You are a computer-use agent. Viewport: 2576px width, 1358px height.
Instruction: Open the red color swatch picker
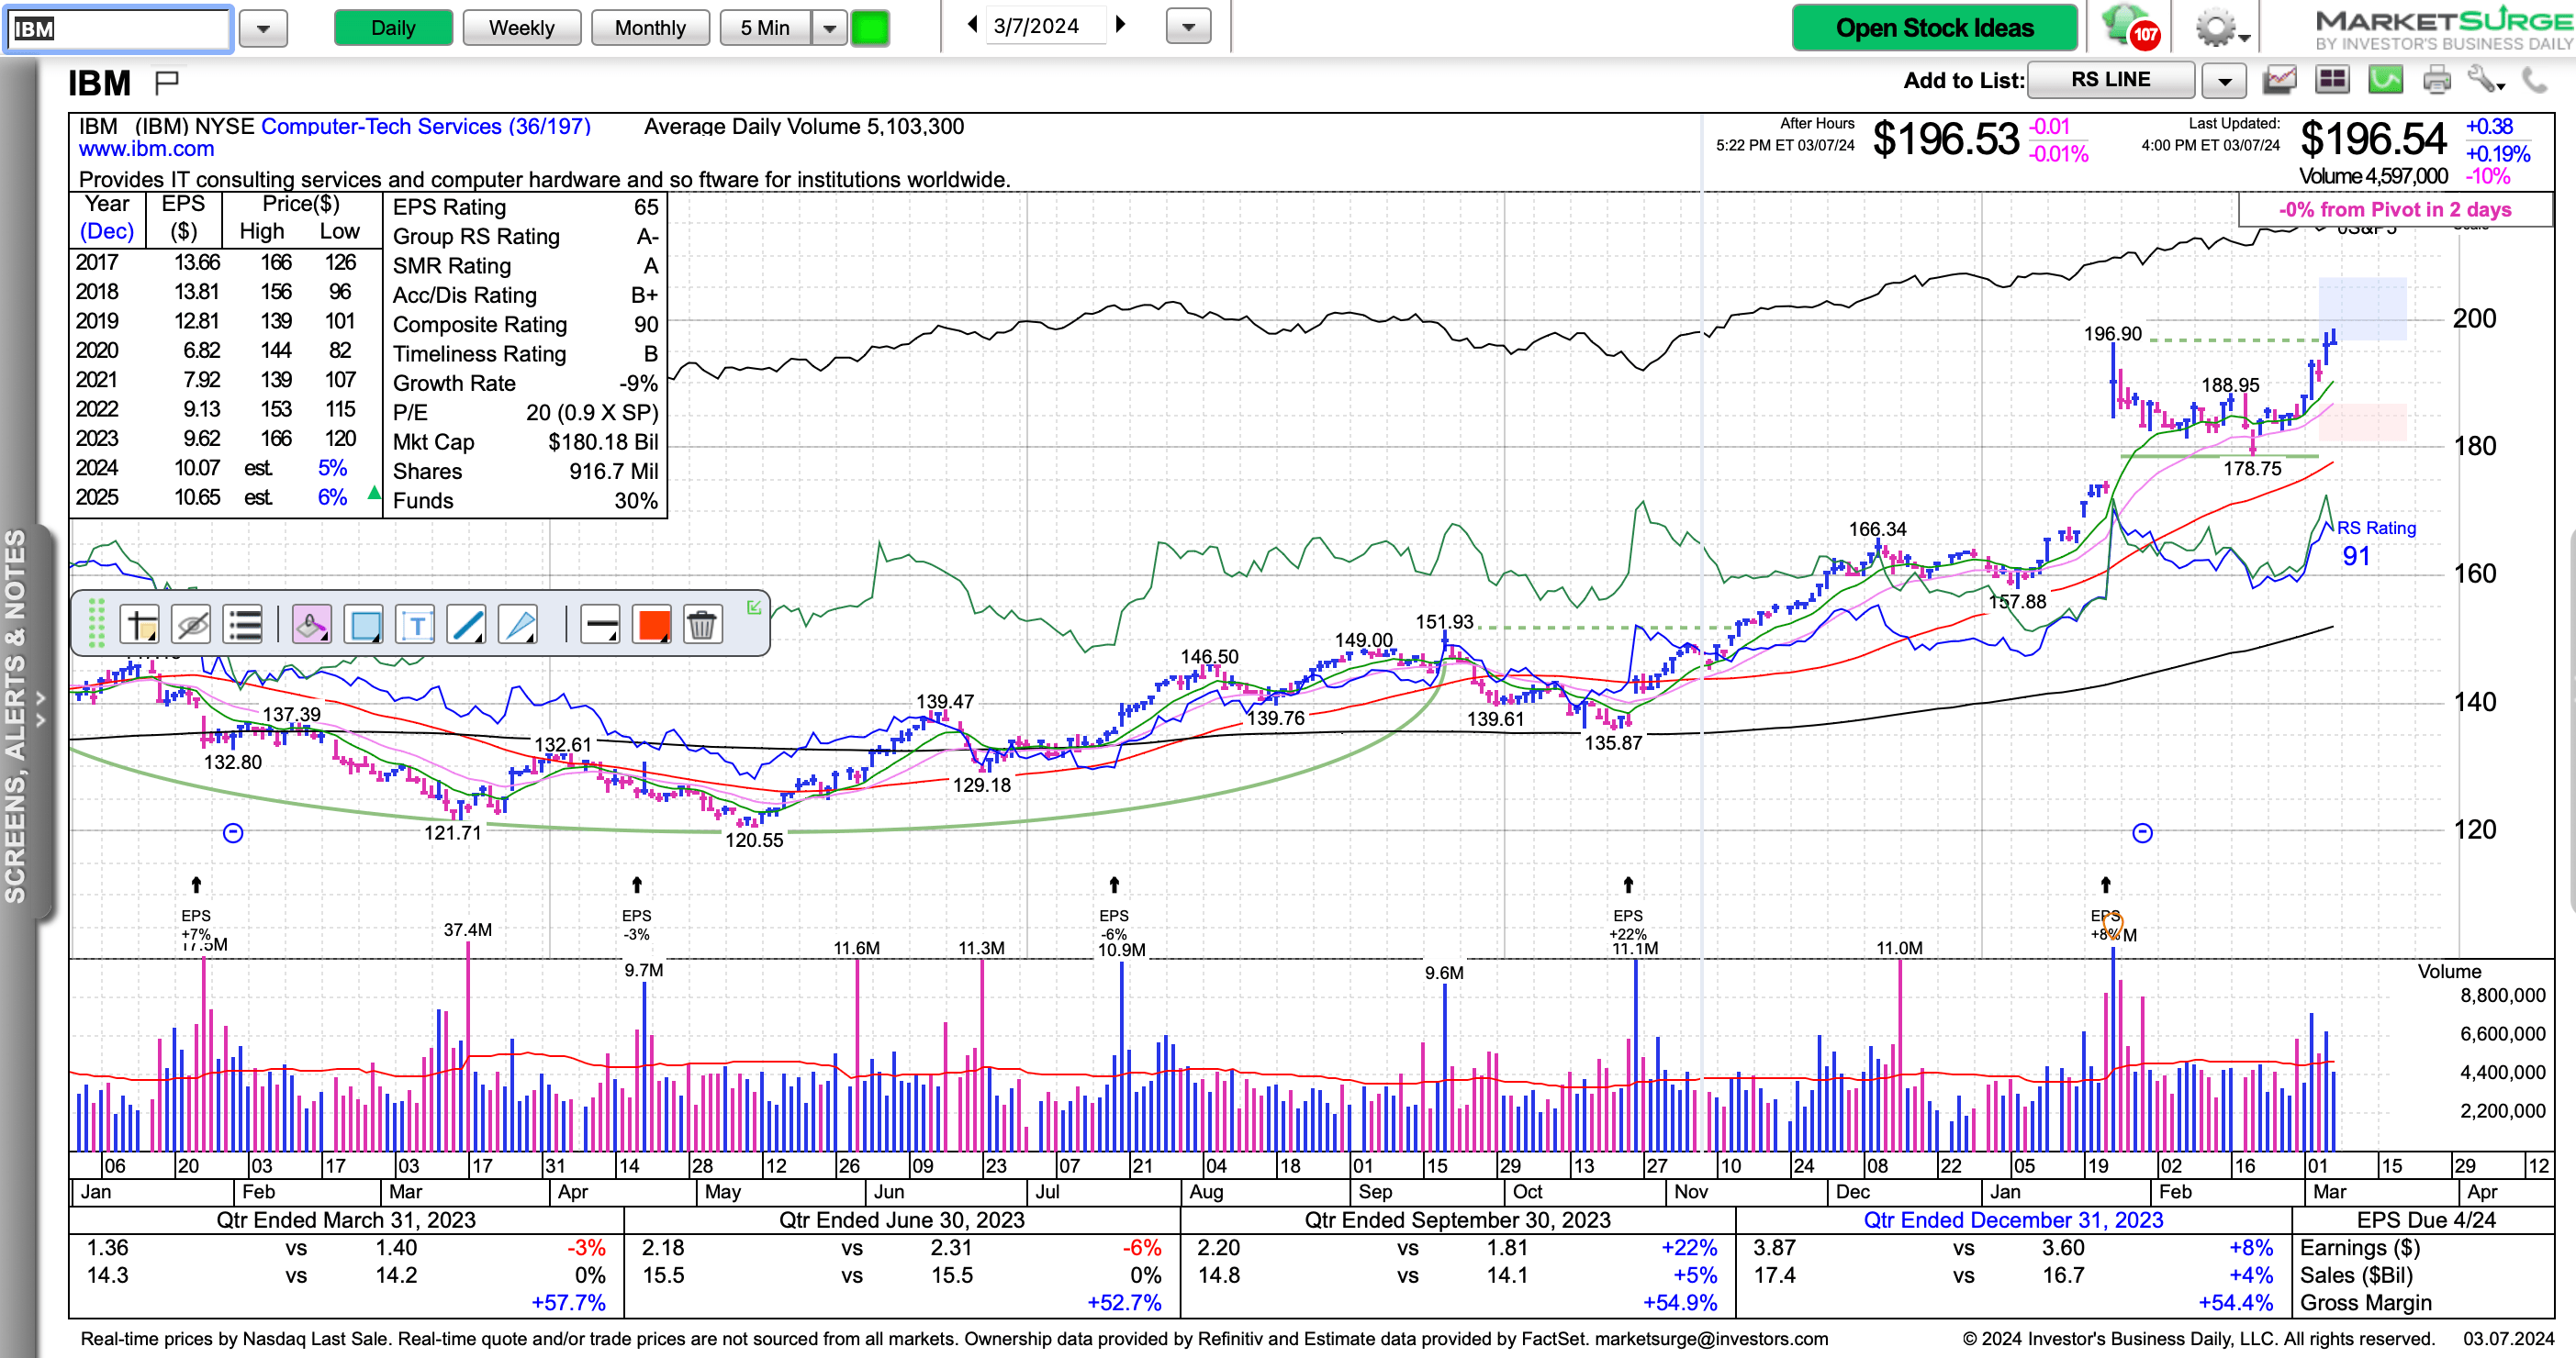point(652,626)
